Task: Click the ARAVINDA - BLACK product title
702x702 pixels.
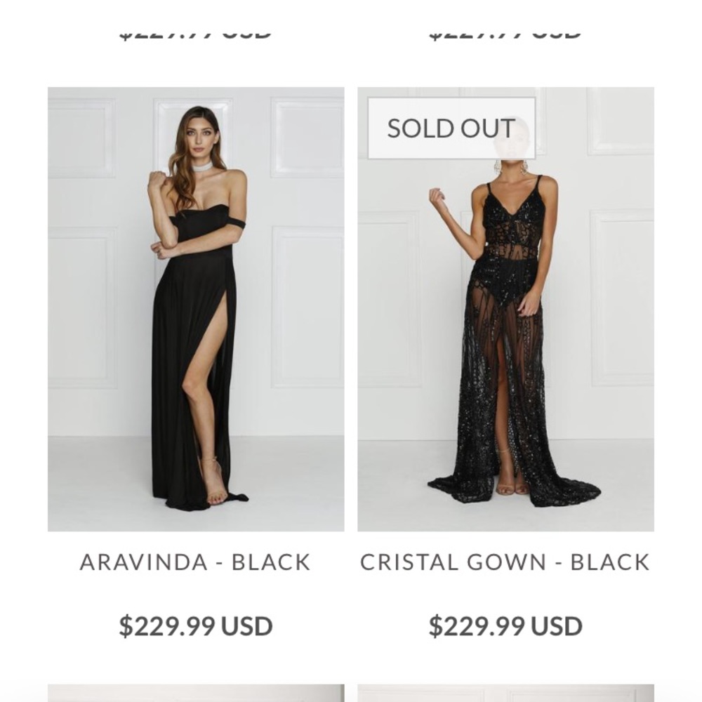Action: 195,562
